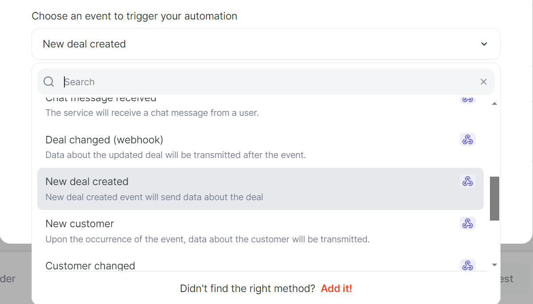Click the list scrollbar thumb
533x304 pixels.
[494, 198]
